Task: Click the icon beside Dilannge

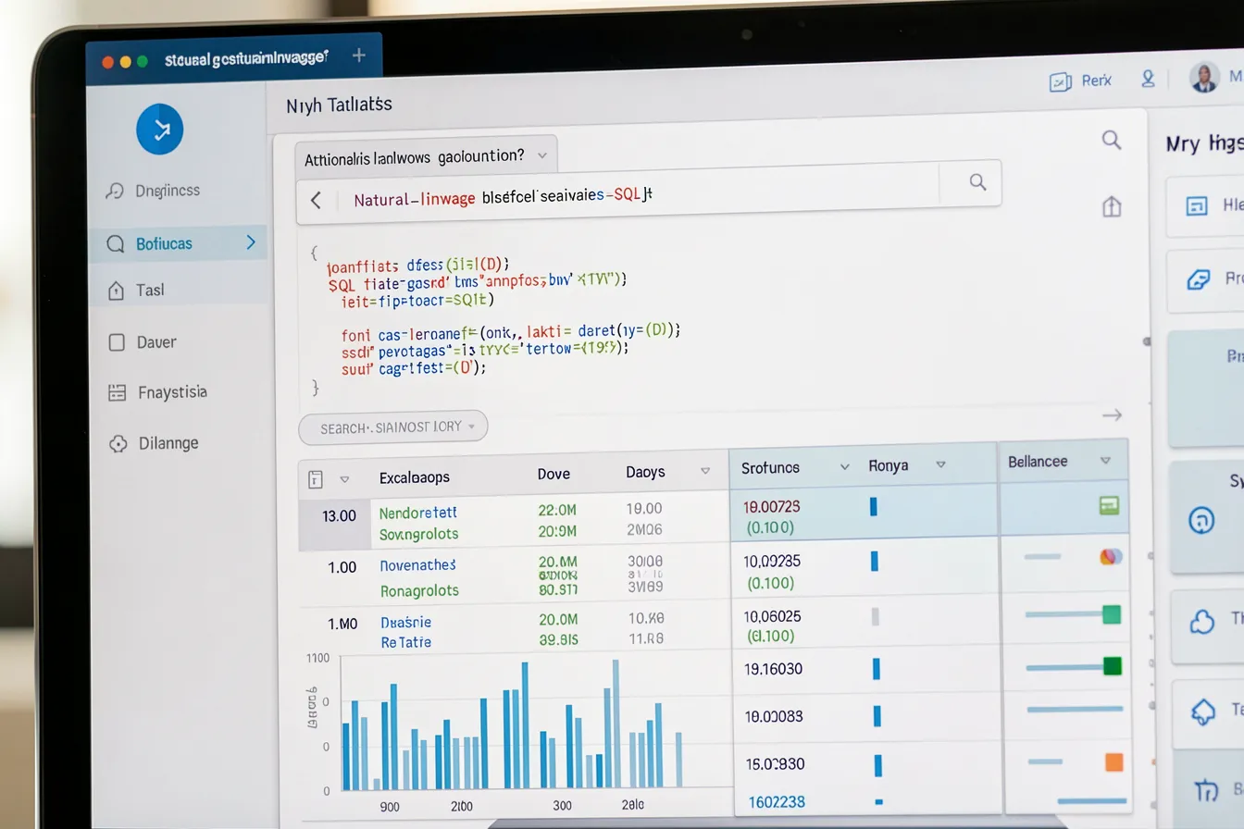Action: point(118,443)
